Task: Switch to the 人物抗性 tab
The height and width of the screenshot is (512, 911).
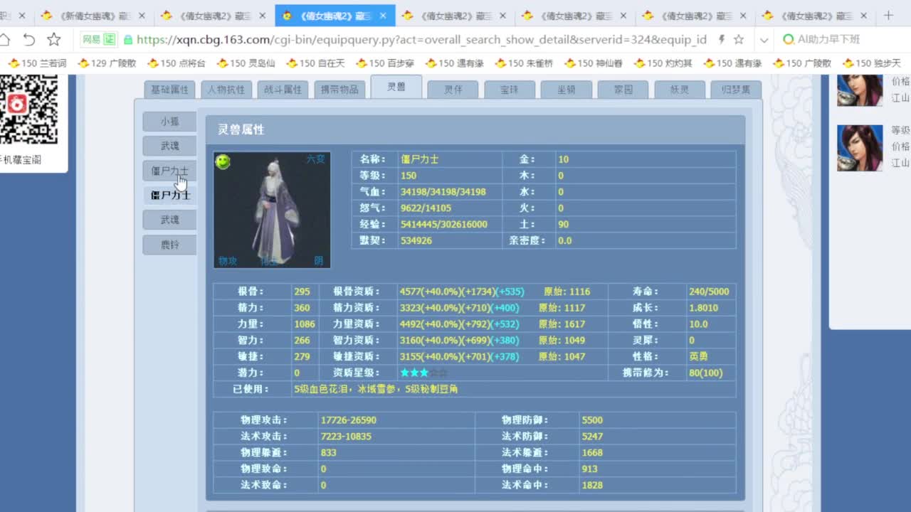Action: [x=226, y=90]
